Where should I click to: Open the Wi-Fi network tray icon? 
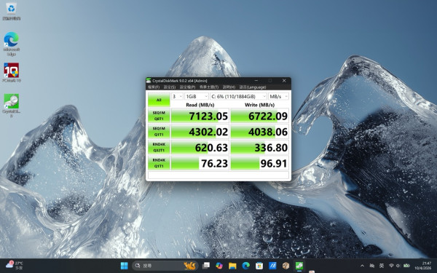click(x=391, y=266)
